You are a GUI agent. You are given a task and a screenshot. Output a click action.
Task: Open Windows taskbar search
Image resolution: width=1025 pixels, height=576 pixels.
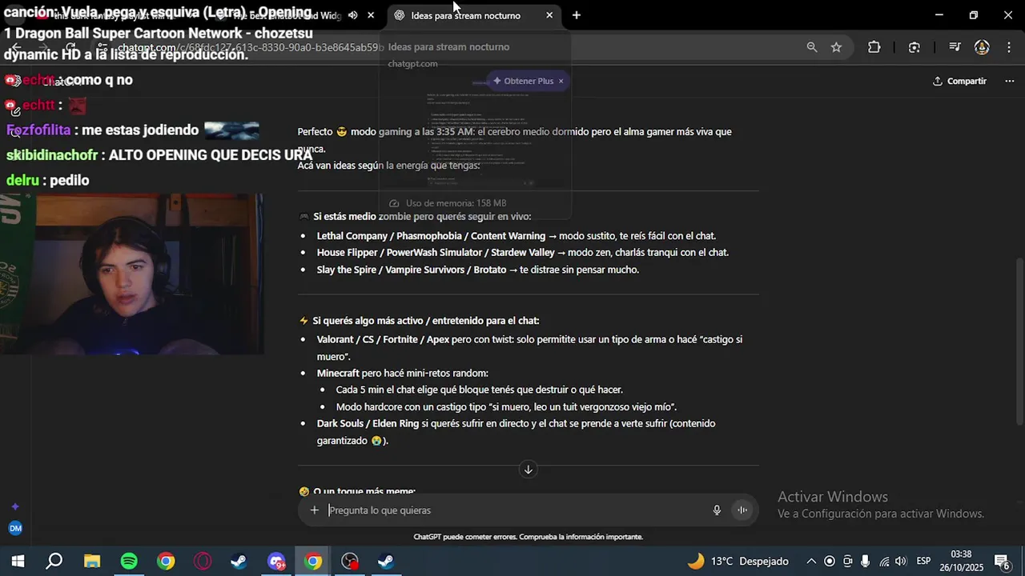pos(54,561)
